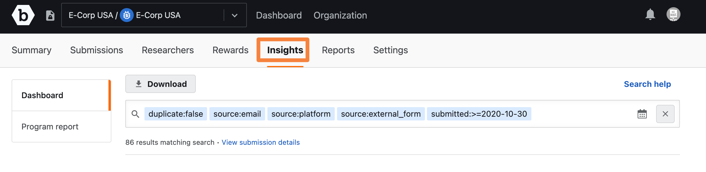Open the Settings tab

[x=390, y=50]
